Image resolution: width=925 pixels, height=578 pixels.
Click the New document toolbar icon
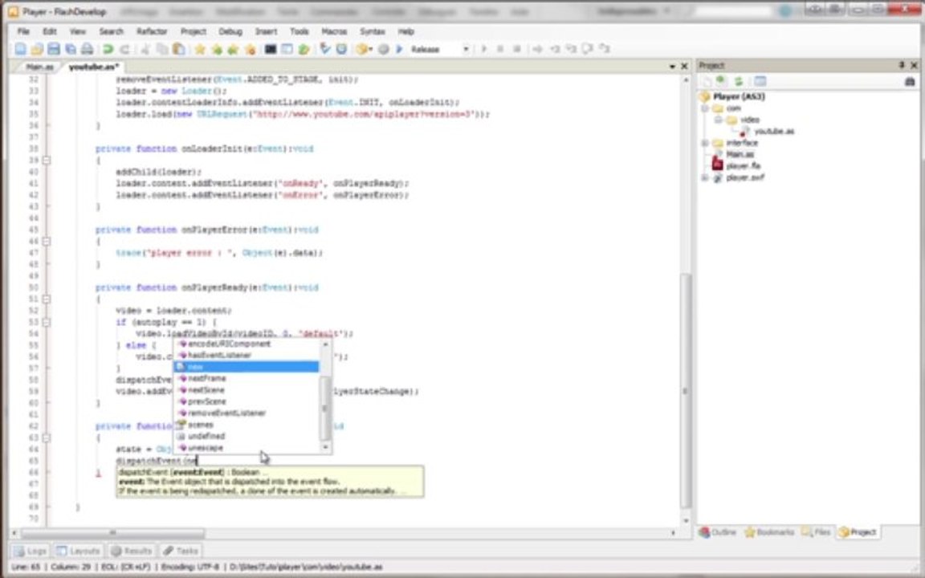pyautogui.click(x=21, y=49)
